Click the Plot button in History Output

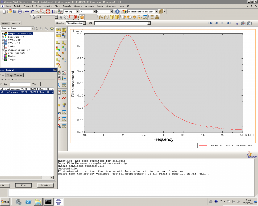tap(23, 185)
